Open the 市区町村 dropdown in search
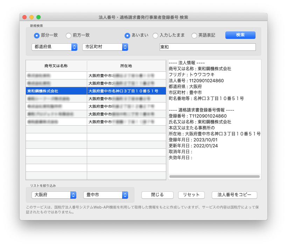This screenshot has width=287, height=246. [105, 47]
